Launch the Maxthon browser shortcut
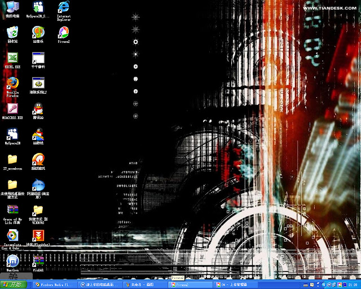This screenshot has height=289, width=361. click(12, 263)
